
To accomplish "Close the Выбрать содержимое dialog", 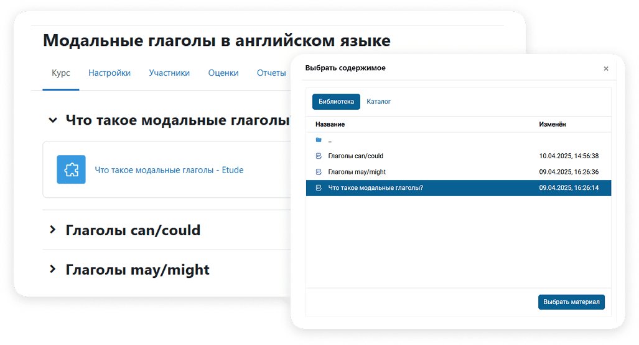I will pos(606,69).
